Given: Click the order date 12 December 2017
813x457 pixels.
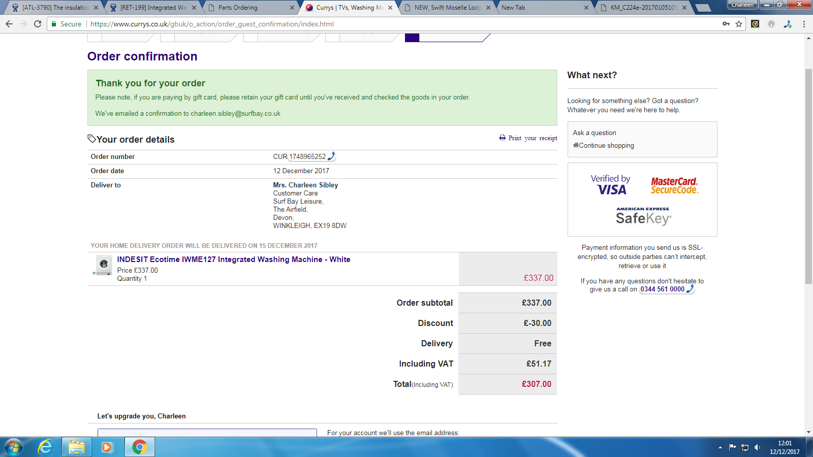Looking at the screenshot, I should [x=301, y=171].
